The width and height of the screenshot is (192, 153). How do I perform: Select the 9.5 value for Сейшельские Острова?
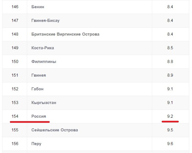(170, 130)
